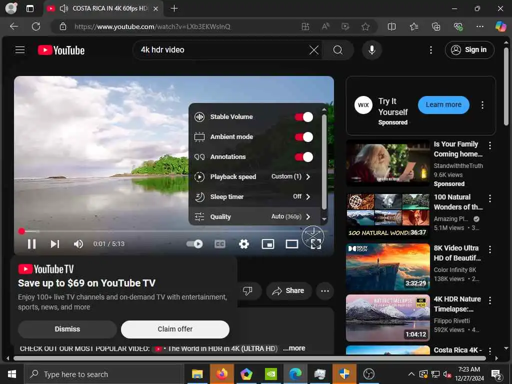Mute the video player volume
Screen dimensions: 512x384
point(78,244)
